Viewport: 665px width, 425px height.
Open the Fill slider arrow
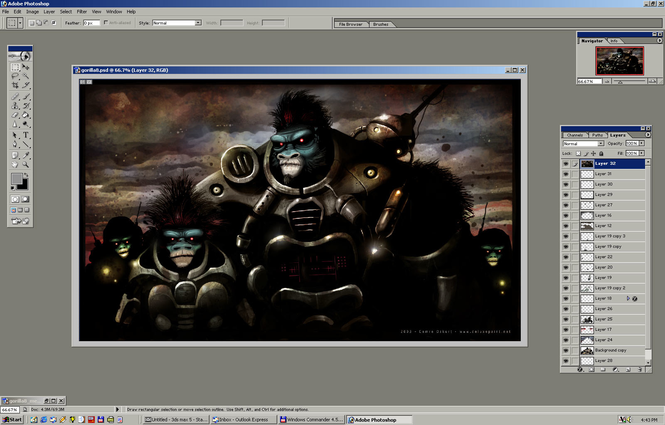642,153
